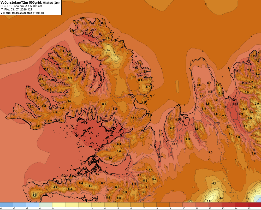261x210 pixels.
Task: Click the 12.6 temperature value
Action: [51, 58]
